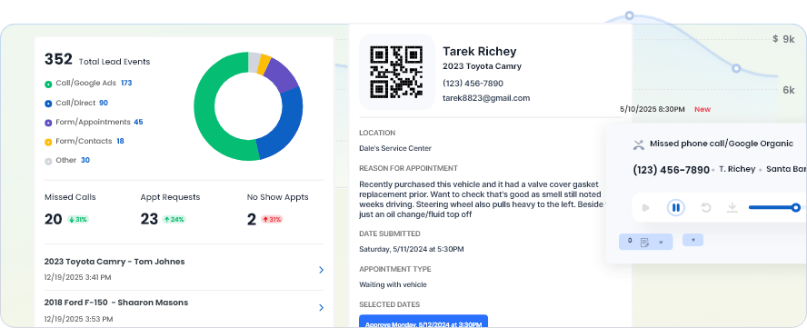Click Call/Google Ads legend green dot
The image size is (807, 328).
click(x=48, y=84)
